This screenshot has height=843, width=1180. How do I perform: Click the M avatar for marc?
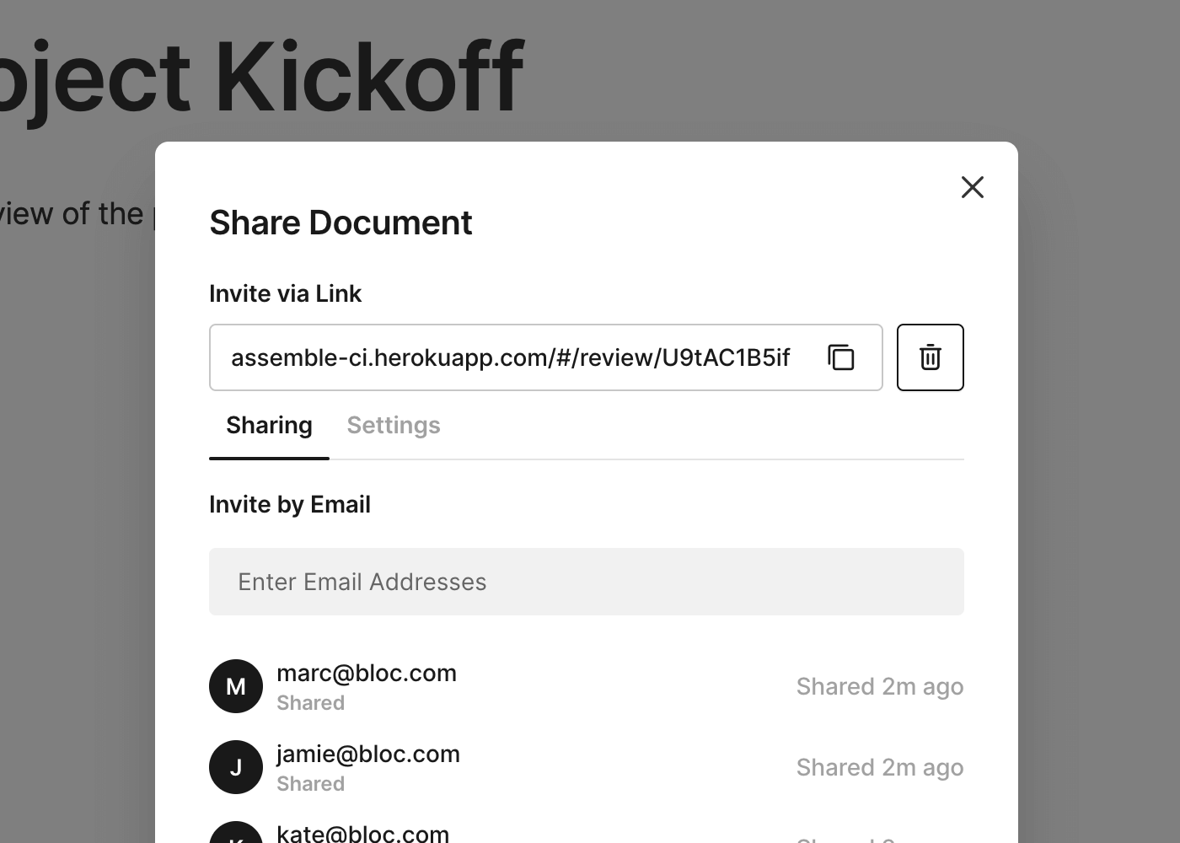click(236, 686)
